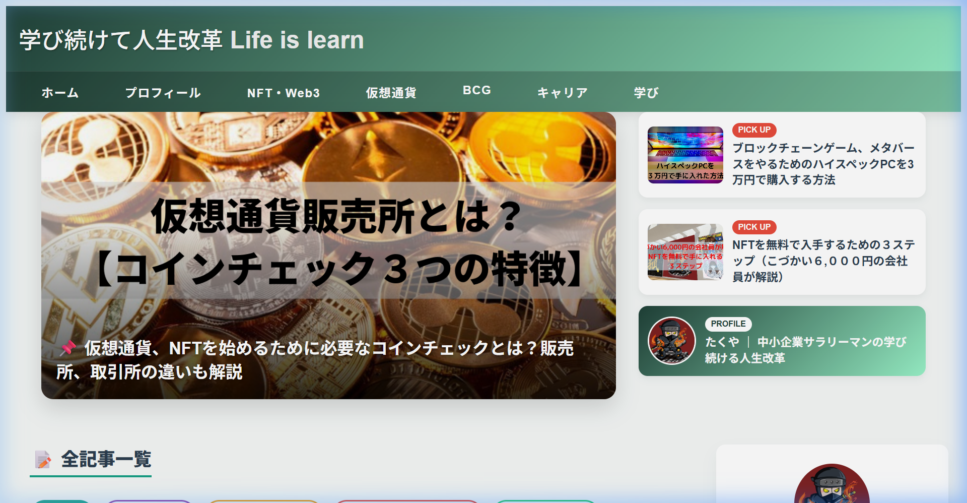Select BCG from the navigation bar
Screen dimensions: 967x503
476,90
